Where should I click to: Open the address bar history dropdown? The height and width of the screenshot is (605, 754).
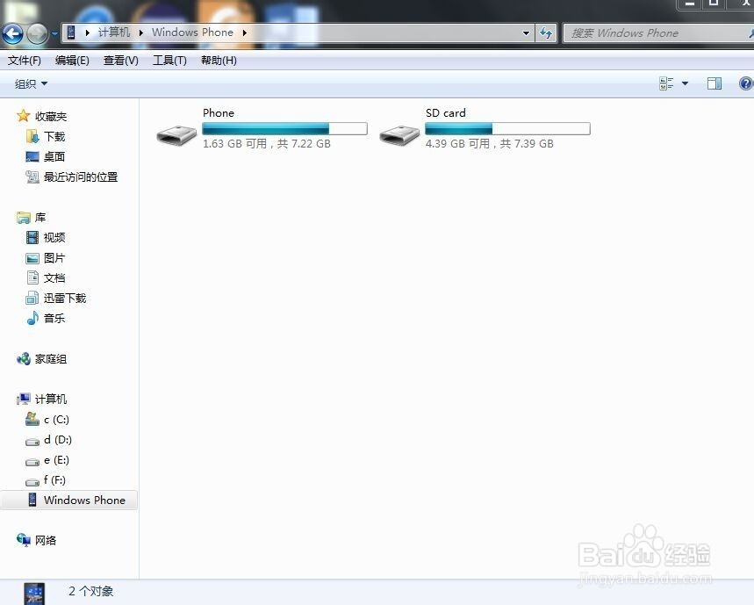tap(526, 33)
